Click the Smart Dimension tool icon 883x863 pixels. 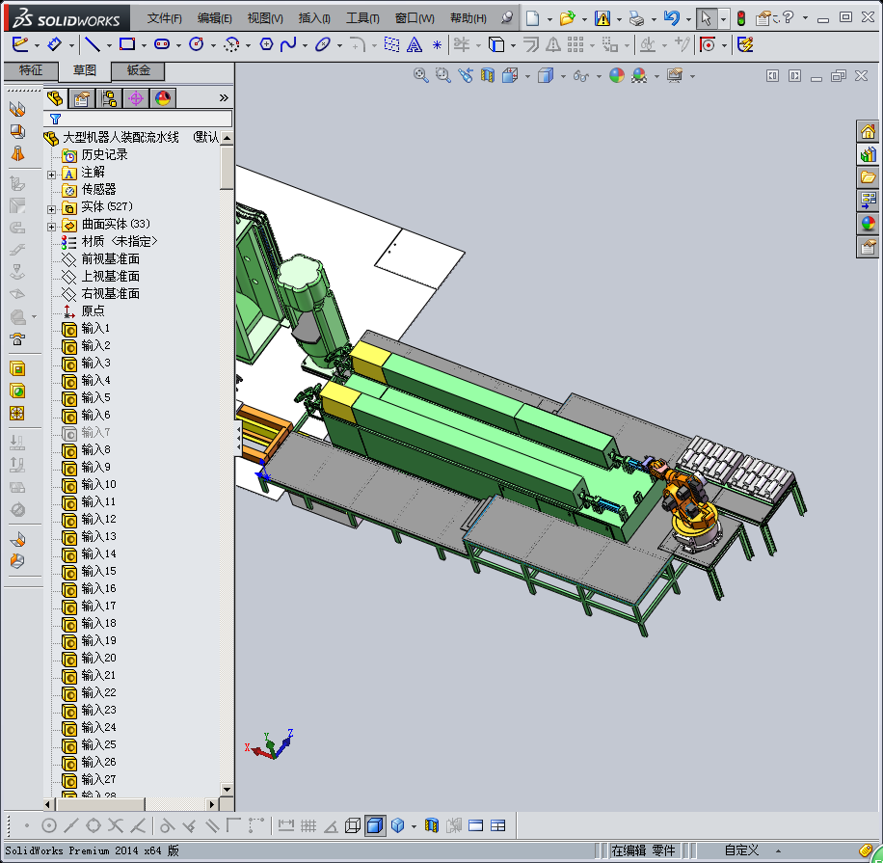(54, 44)
